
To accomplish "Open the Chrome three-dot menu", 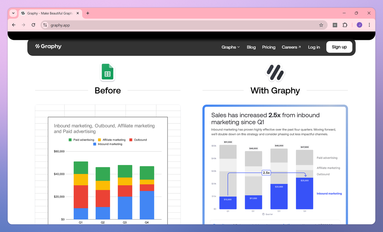I will [369, 25].
